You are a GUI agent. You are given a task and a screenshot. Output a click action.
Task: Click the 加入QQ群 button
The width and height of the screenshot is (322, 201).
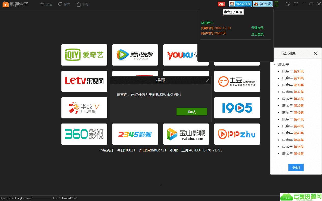tap(240, 4)
